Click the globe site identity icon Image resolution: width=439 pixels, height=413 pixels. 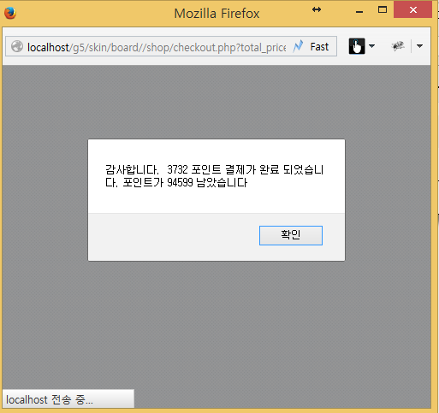tap(17, 46)
